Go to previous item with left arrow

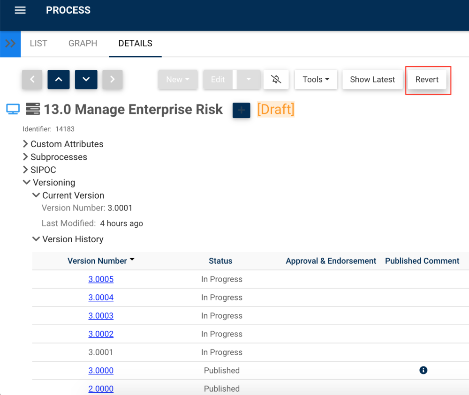click(x=32, y=80)
